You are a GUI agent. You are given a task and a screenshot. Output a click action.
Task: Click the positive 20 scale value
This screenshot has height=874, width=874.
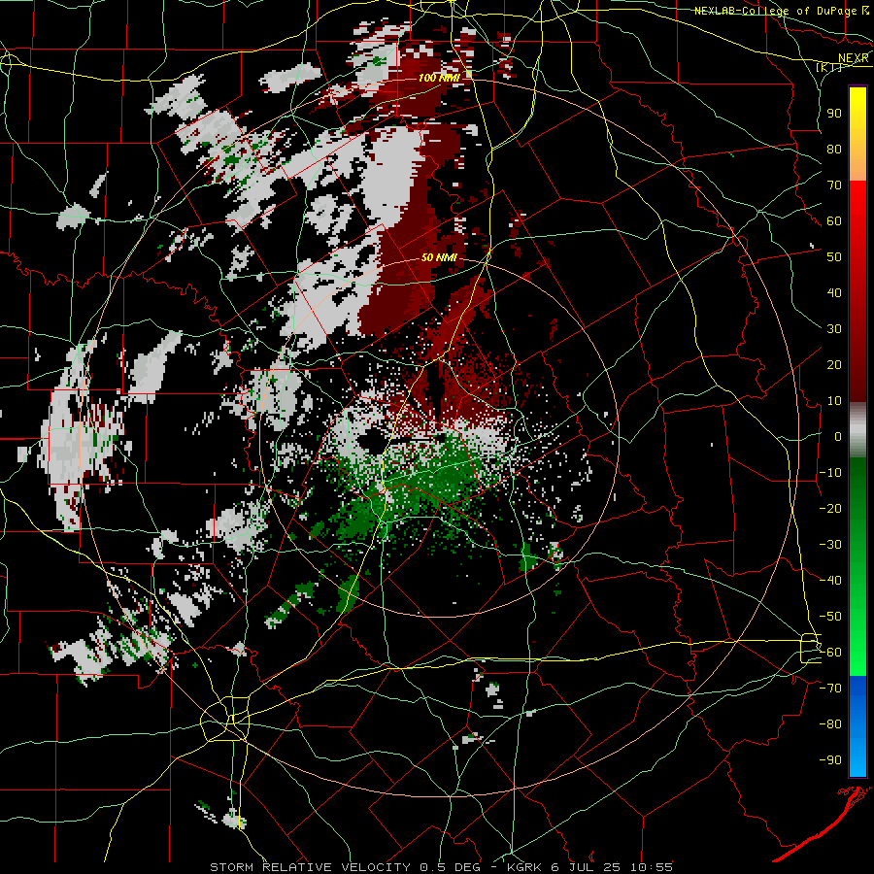(x=834, y=365)
